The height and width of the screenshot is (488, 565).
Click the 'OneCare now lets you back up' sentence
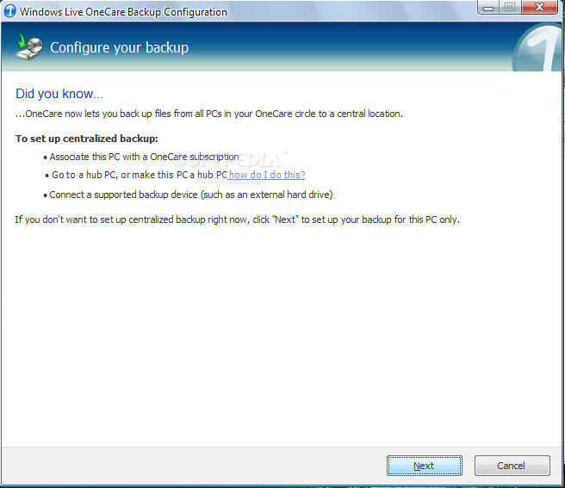coord(209,114)
